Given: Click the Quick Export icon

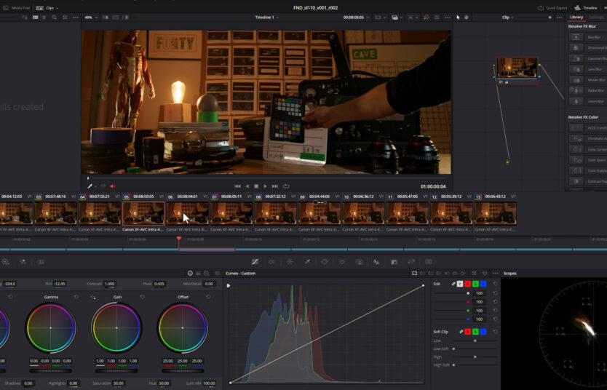Looking at the screenshot, I should click(x=541, y=7).
